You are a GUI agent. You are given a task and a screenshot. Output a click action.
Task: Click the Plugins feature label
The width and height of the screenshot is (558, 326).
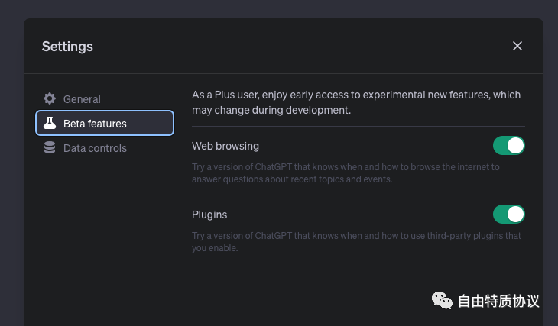pos(209,215)
